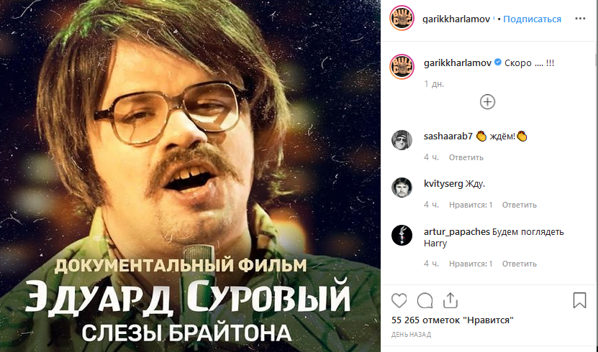The width and height of the screenshot is (598, 352).
Task: Click the sashaarab7 avatar
Action: pyautogui.click(x=402, y=140)
